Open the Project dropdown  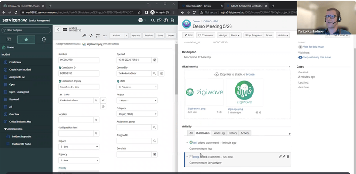[137, 101]
